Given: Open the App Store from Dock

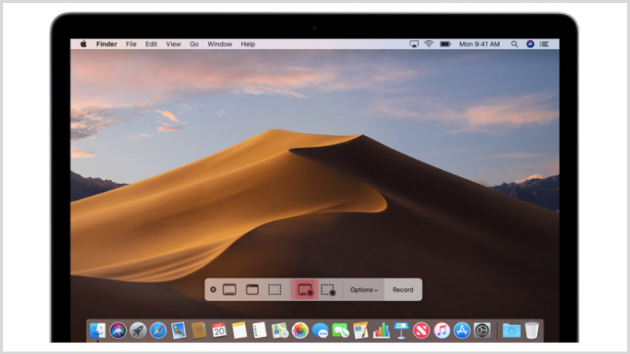Looking at the screenshot, I should click(x=462, y=330).
